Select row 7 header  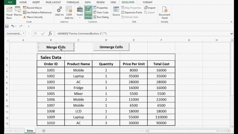click(7, 88)
